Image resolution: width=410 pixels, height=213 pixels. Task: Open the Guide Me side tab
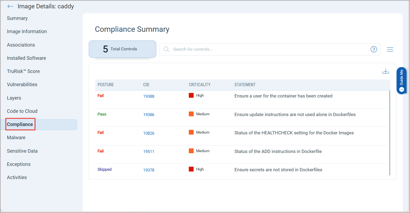pyautogui.click(x=402, y=81)
